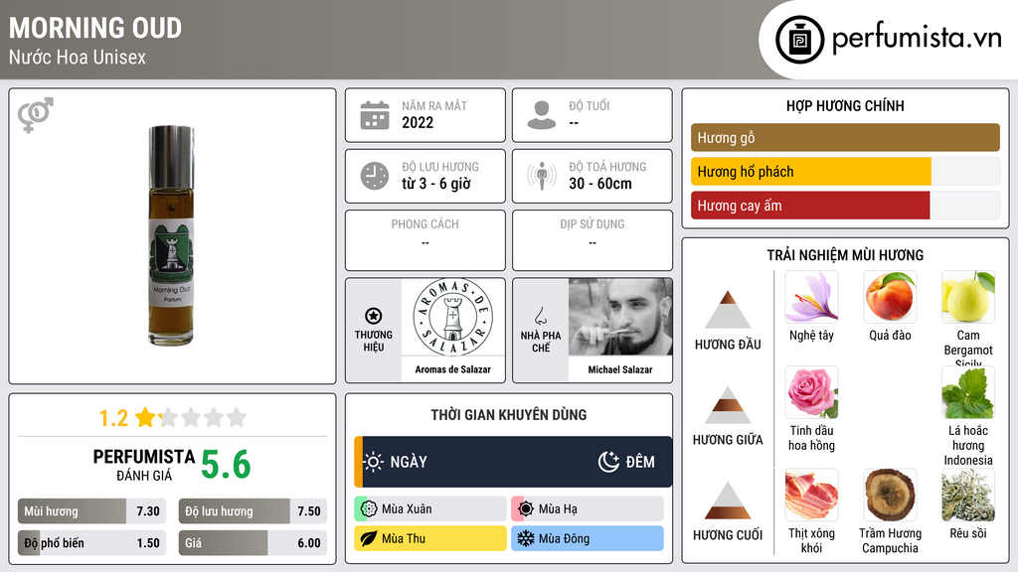Image resolution: width=1018 pixels, height=572 pixels.
Task: Click the Aromas de Salazar brand name
Action: 453,369
